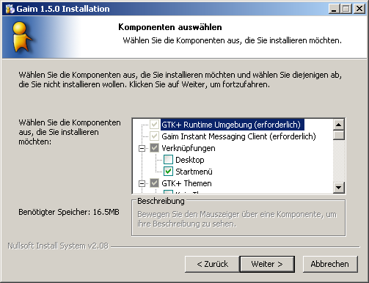
Task: Click the component list scroll-up arrow
Action: (x=339, y=125)
